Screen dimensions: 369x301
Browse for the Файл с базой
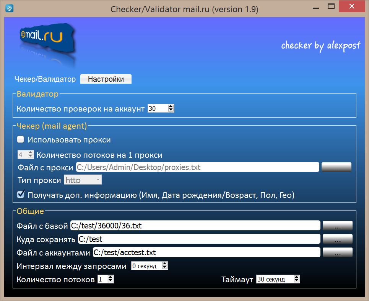pos(337,226)
